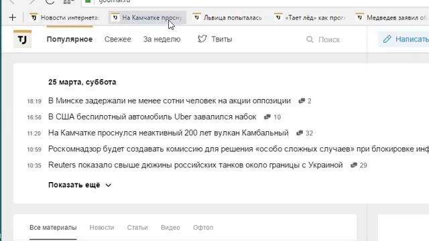Click the TJ site logo
429x241 pixels.
22,39
